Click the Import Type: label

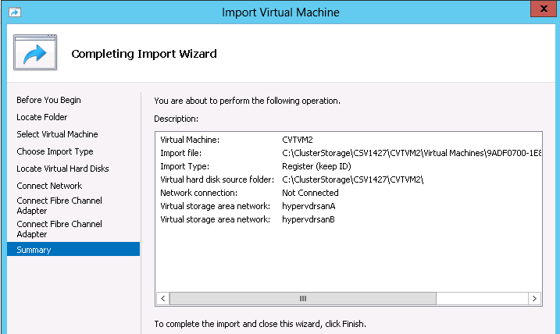[184, 166]
